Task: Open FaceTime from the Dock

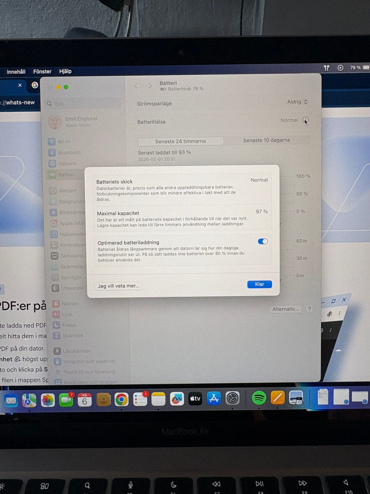Action: point(66,400)
